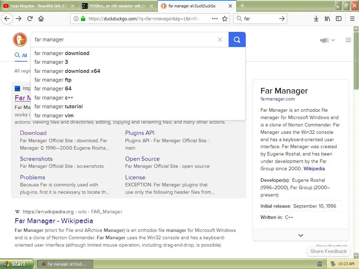View the green padlock connection details
The height and width of the screenshot is (269, 359).
click(x=83, y=19)
